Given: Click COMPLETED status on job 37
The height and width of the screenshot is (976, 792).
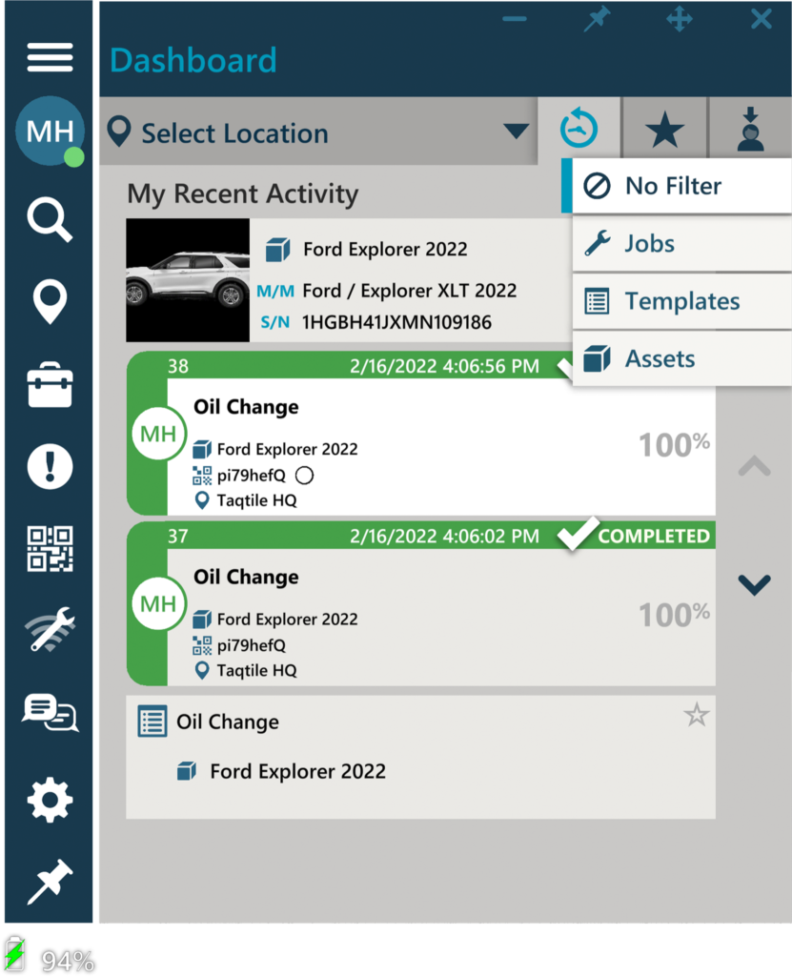Looking at the screenshot, I should point(654,536).
